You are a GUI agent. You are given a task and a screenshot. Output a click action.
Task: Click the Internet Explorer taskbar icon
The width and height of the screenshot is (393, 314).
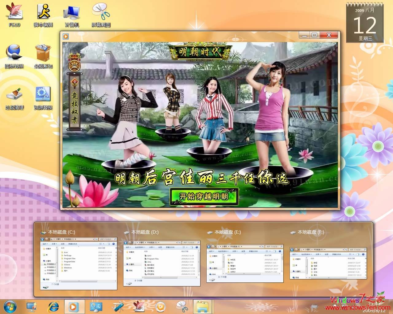[53, 306]
